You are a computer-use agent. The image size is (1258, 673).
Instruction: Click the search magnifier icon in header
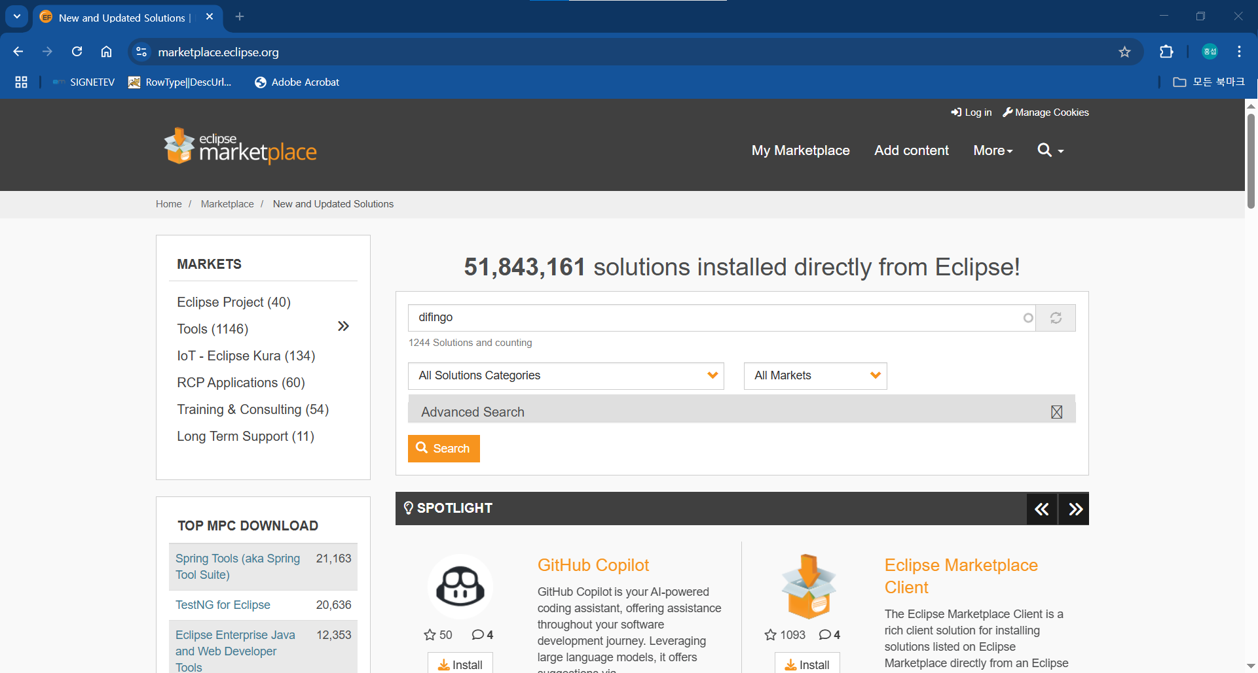pyautogui.click(x=1045, y=150)
